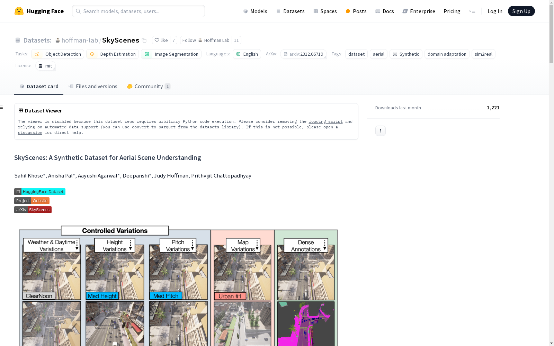The image size is (554, 346).
Task: Click the Synthetic tag
Action: click(406, 54)
